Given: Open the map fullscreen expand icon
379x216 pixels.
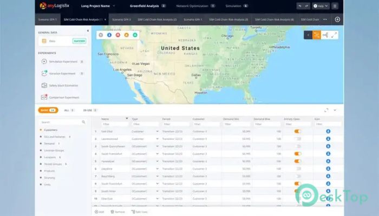Looking at the screenshot, I should (334, 35).
